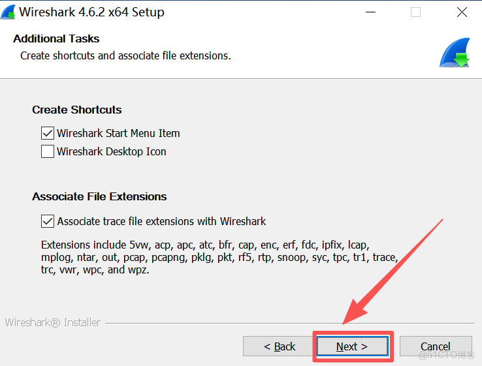Screen dimensions: 482x366
Task: Cancel the Wireshark setup
Action: pos(435,346)
